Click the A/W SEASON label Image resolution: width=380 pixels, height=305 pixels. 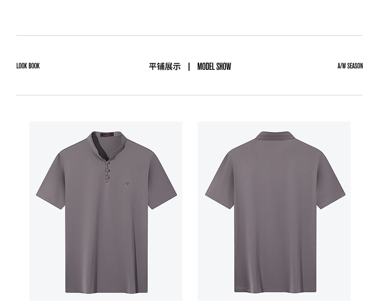pyautogui.click(x=350, y=66)
